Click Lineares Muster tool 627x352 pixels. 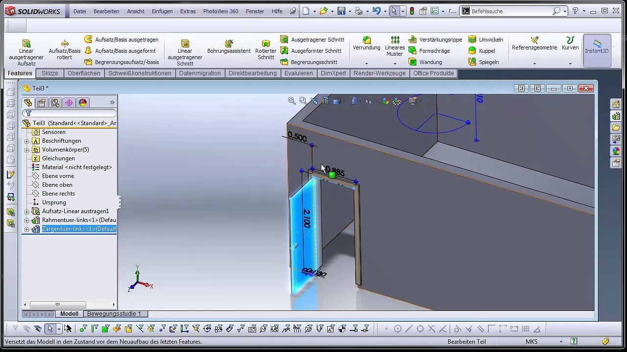pyautogui.click(x=395, y=46)
